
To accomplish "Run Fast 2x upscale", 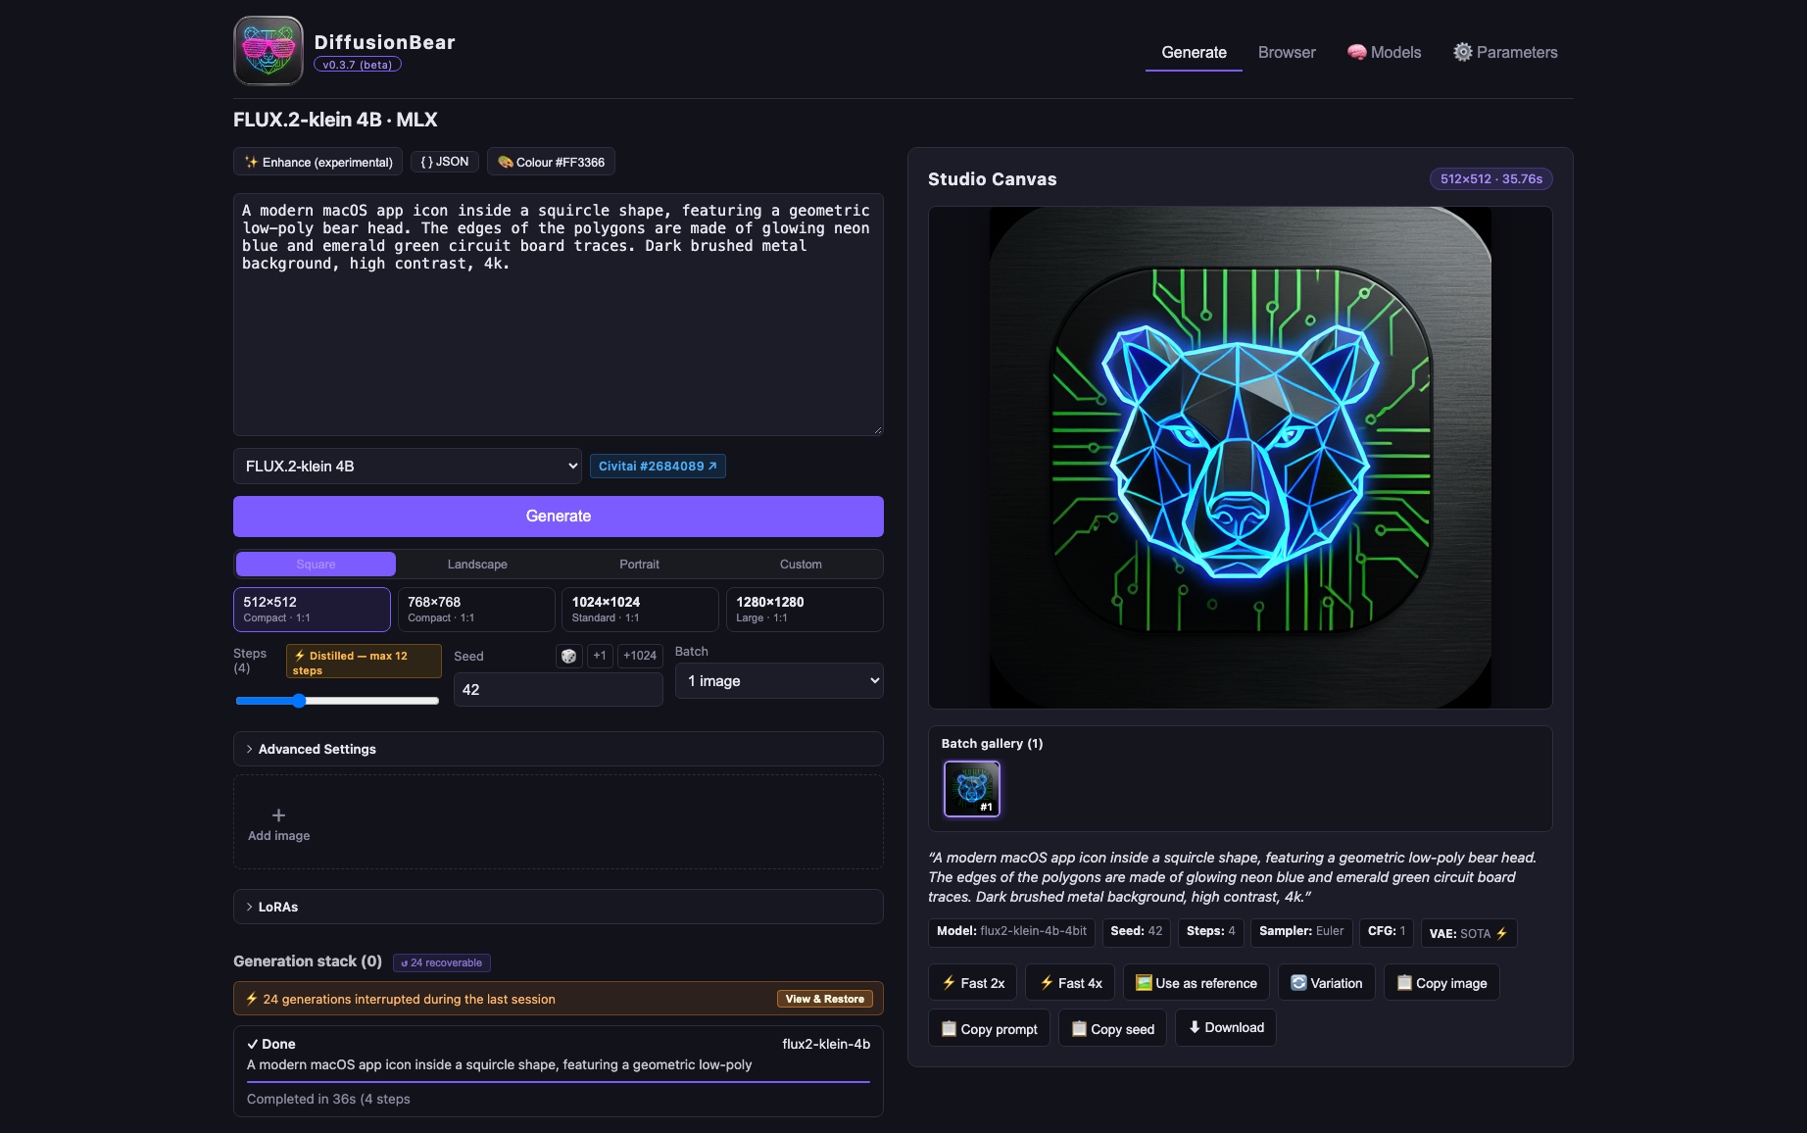I will click(973, 983).
